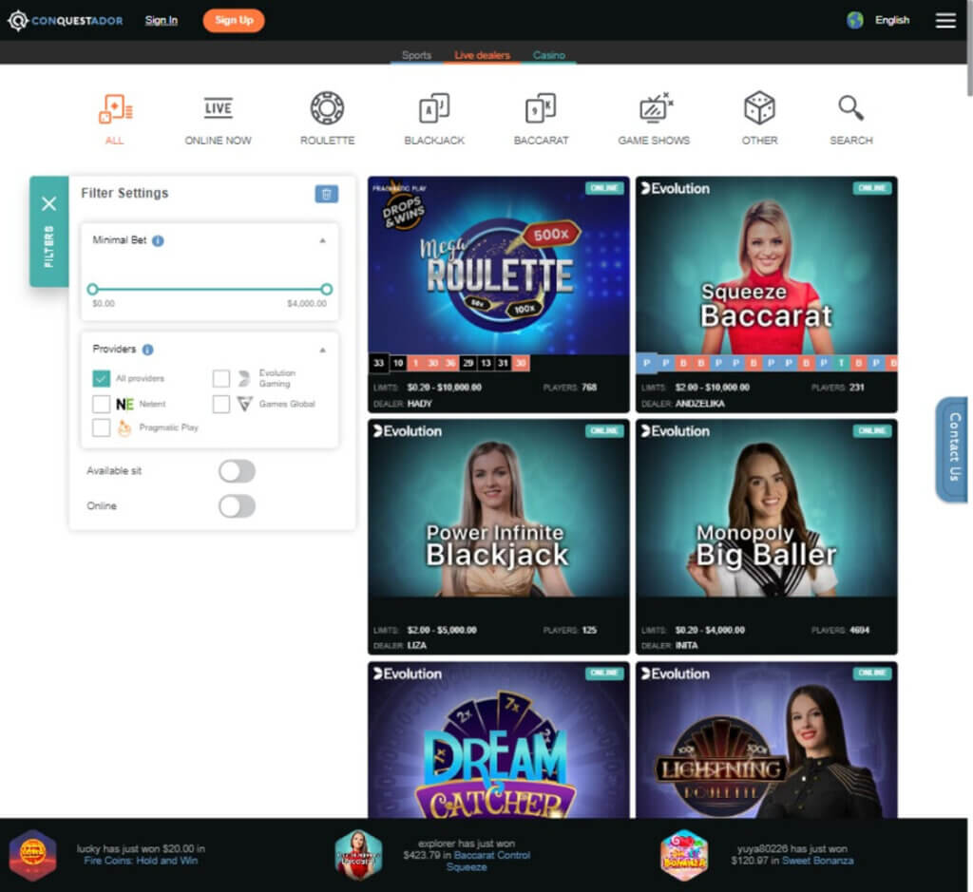Open the Fire Coins: Hold and Win link

141,861
